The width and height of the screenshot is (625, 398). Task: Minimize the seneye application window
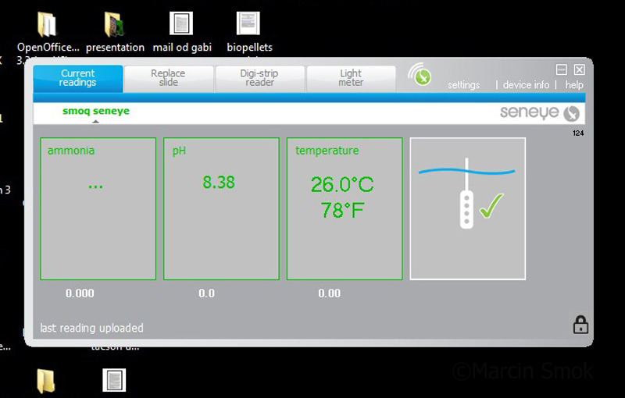pyautogui.click(x=561, y=70)
